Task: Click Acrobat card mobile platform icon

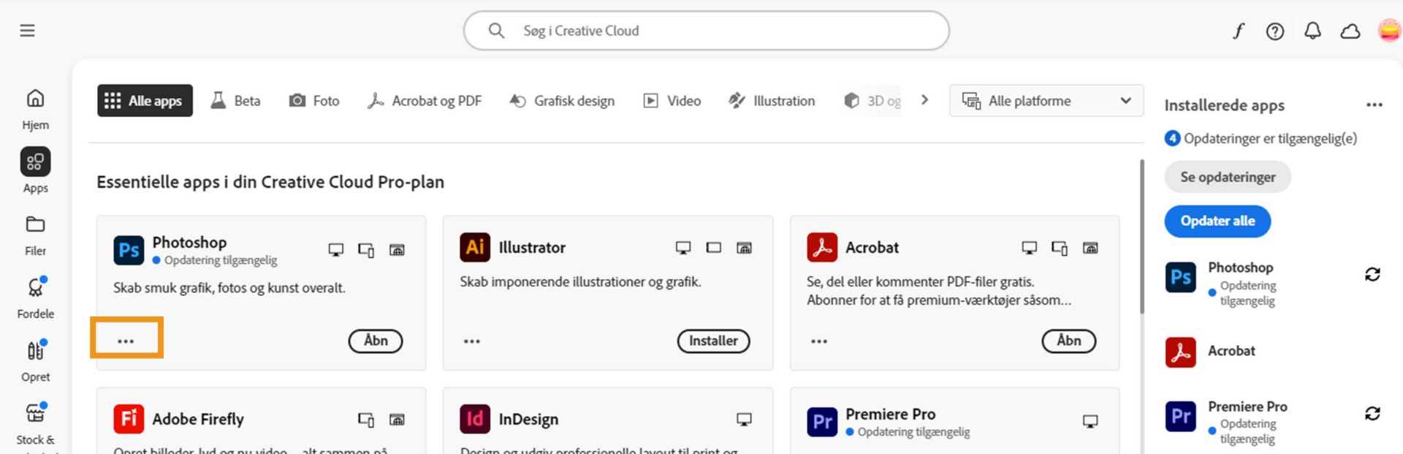Action: pos(1060,249)
